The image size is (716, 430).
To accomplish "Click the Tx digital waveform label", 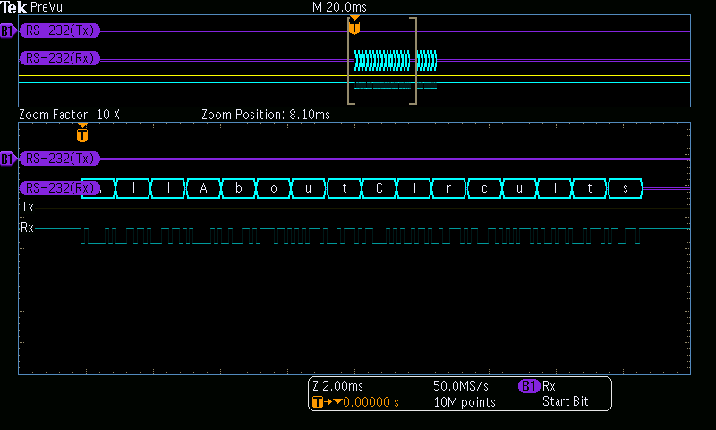I will point(28,207).
